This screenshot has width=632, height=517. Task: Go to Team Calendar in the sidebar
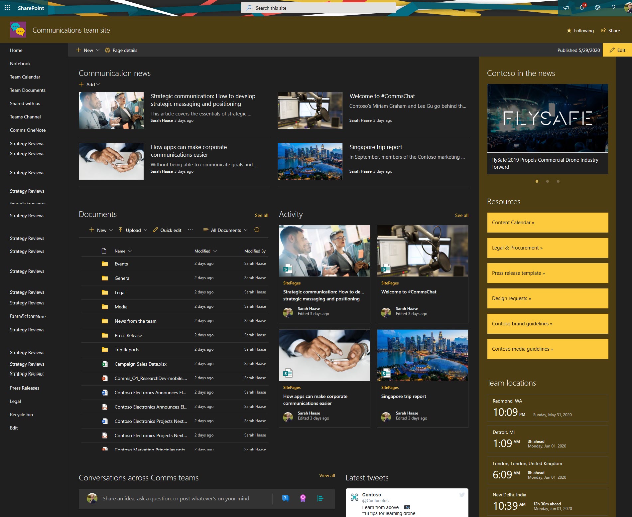(25, 77)
